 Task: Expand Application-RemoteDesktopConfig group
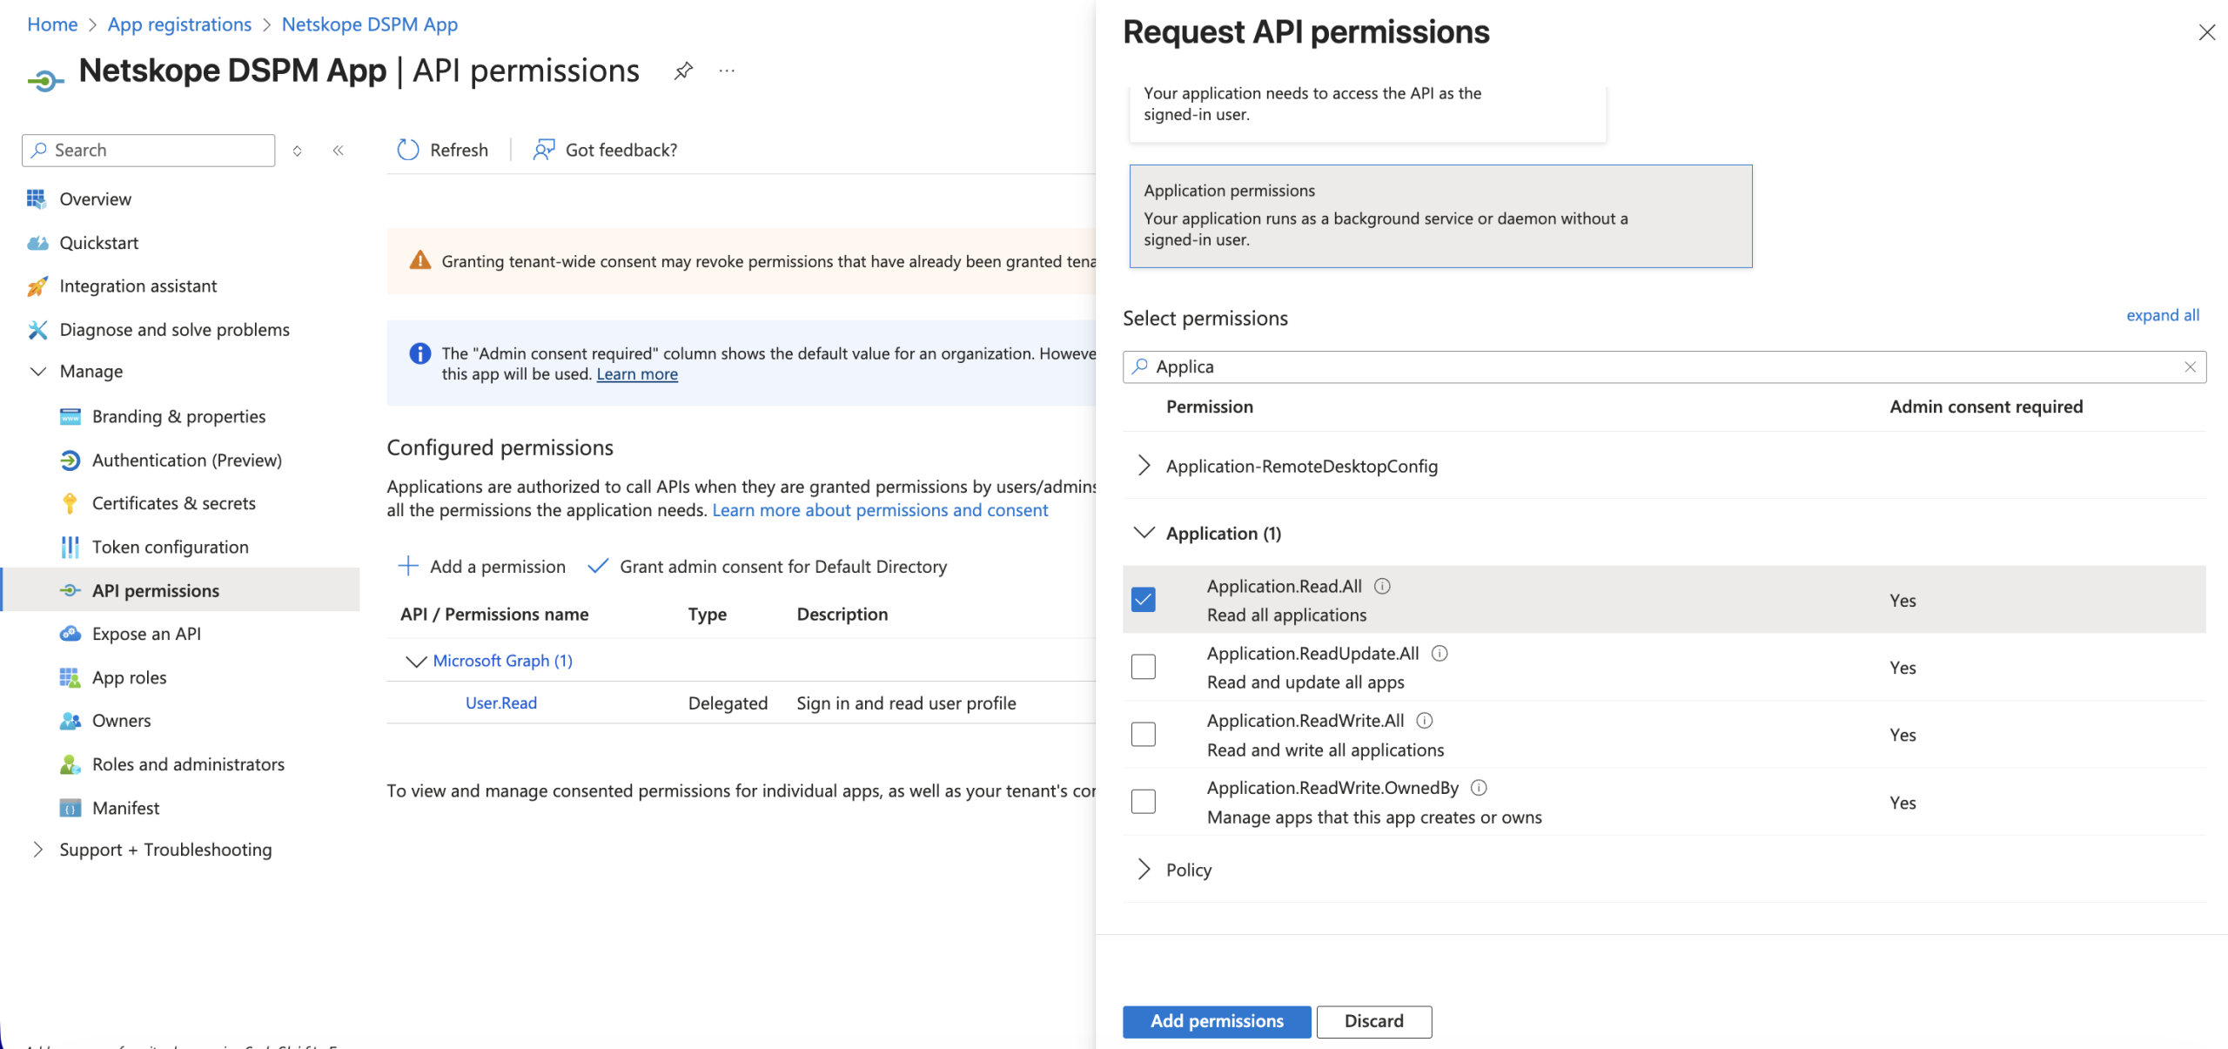(x=1144, y=466)
